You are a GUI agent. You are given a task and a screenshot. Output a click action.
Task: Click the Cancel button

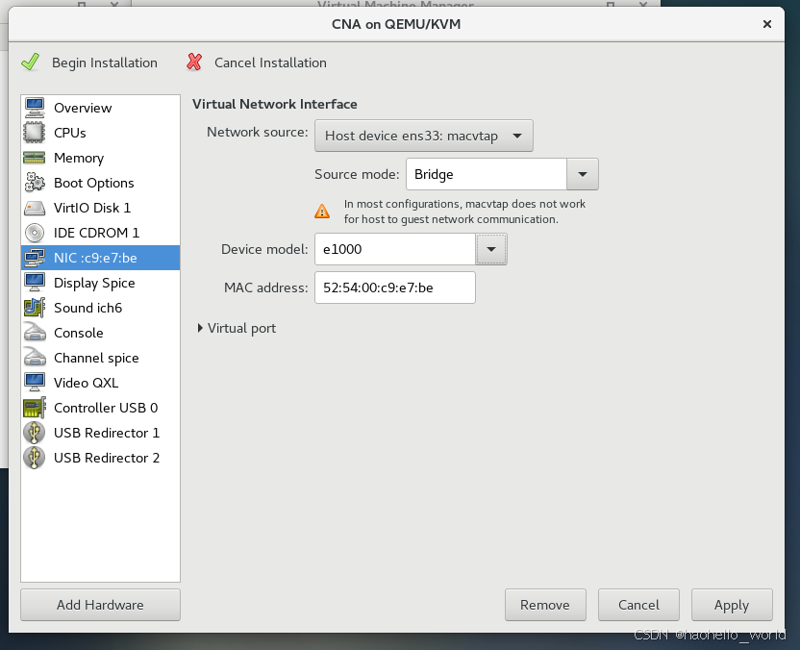pyautogui.click(x=638, y=605)
